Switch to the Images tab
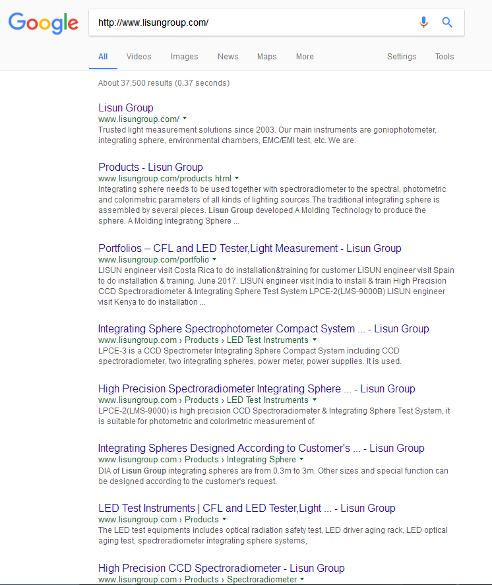This screenshot has width=492, height=585. [184, 57]
